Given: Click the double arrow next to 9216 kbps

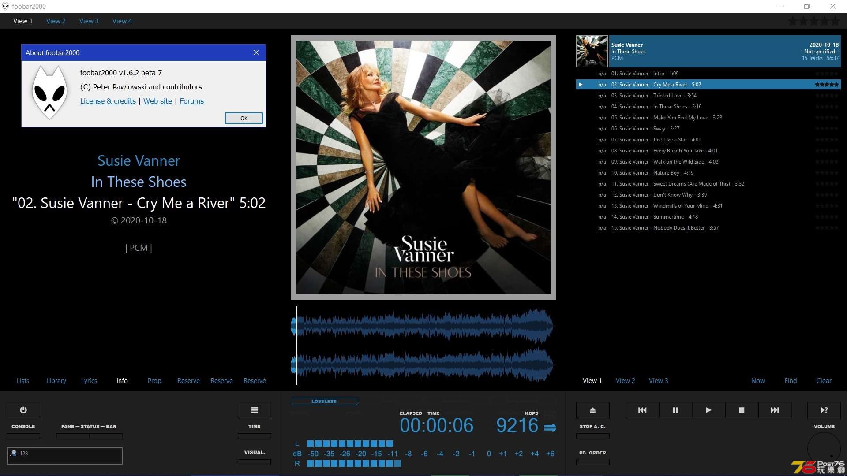Looking at the screenshot, I should click(550, 428).
